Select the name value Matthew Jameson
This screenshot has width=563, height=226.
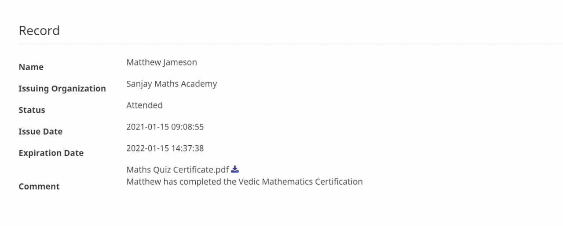[x=161, y=62]
